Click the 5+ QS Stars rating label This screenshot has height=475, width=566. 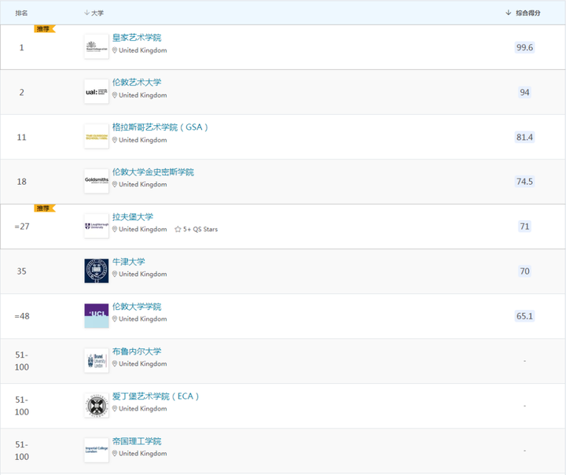197,230
